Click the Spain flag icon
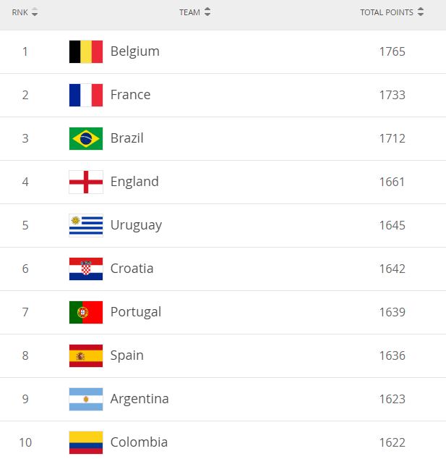Screen dimensions: 446x459 (85, 355)
